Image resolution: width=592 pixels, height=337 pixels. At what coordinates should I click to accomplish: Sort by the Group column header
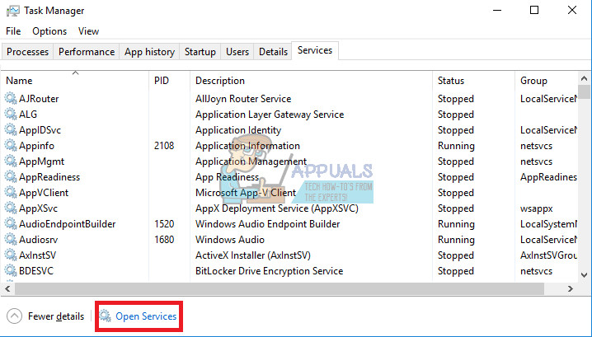point(547,81)
